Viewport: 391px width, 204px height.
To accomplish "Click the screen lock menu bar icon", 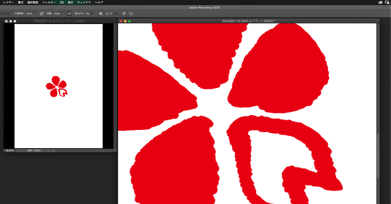I will 387,2.
